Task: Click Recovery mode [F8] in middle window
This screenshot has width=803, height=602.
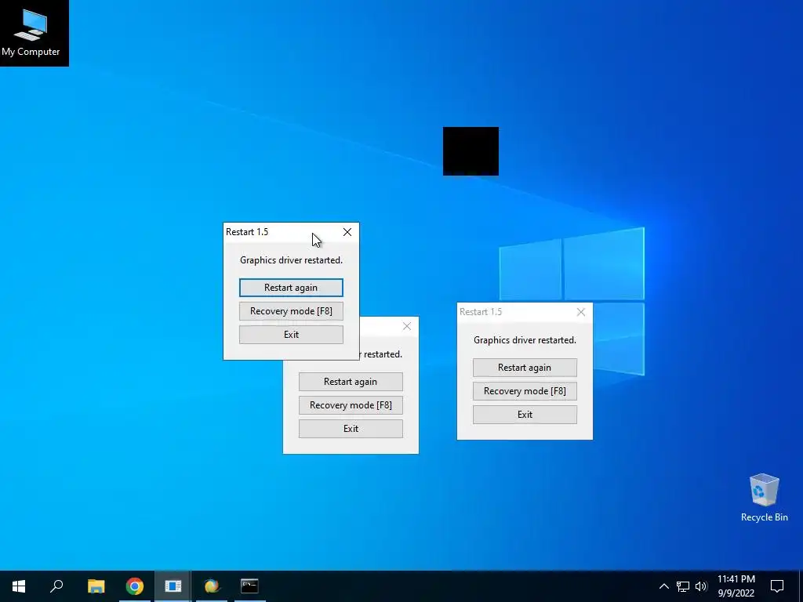Action: tap(351, 405)
